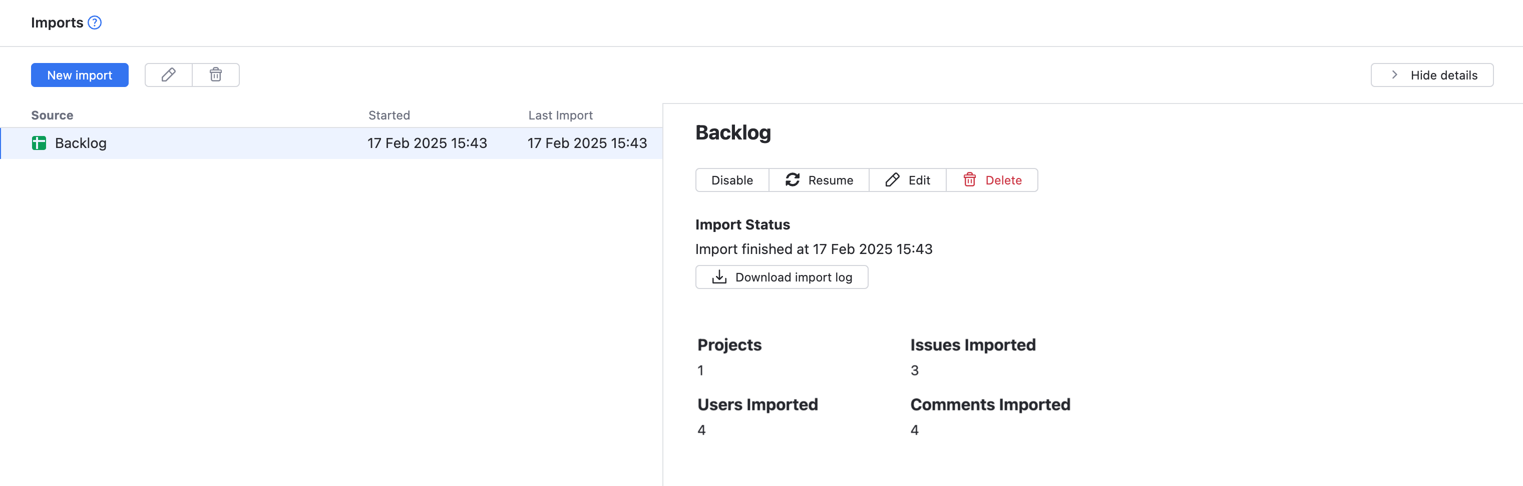The width and height of the screenshot is (1523, 486).
Task: Collapse the panel with Hide details
Action: click(x=1443, y=75)
